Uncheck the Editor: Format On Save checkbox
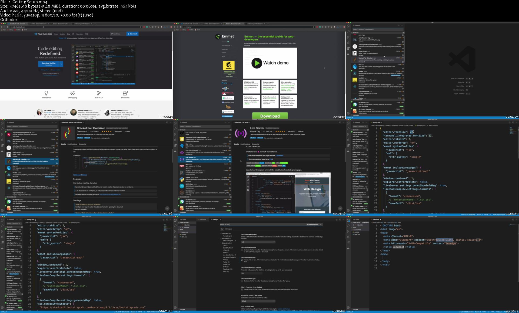The height and width of the screenshot is (313, 519). pos(242,260)
